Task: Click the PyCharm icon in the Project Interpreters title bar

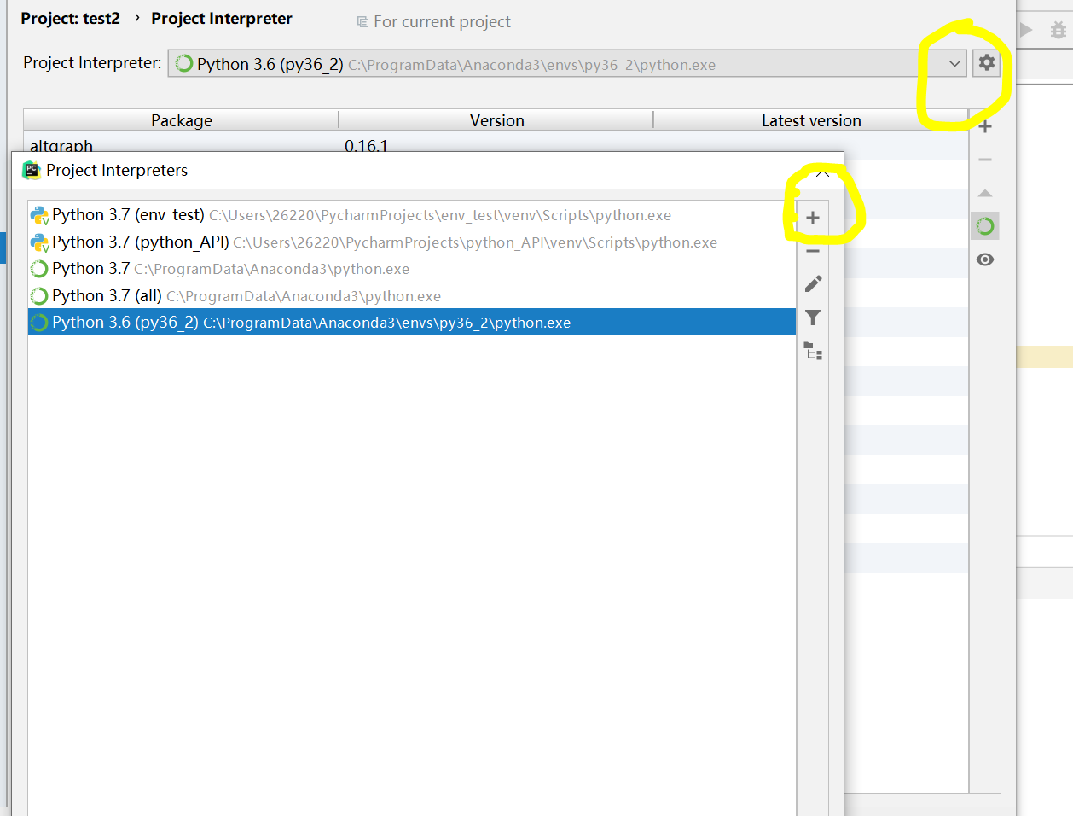Action: click(32, 170)
